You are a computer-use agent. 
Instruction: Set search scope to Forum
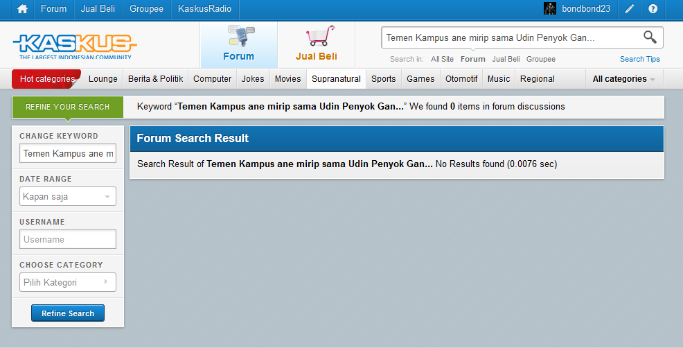(x=473, y=59)
